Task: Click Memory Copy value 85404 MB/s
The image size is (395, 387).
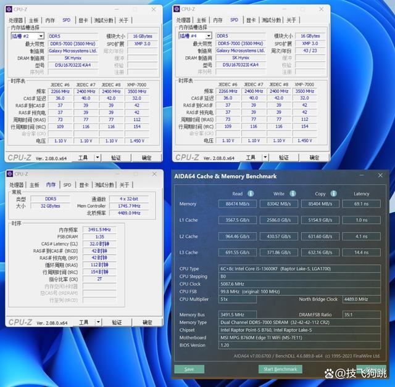Action: click(x=320, y=204)
